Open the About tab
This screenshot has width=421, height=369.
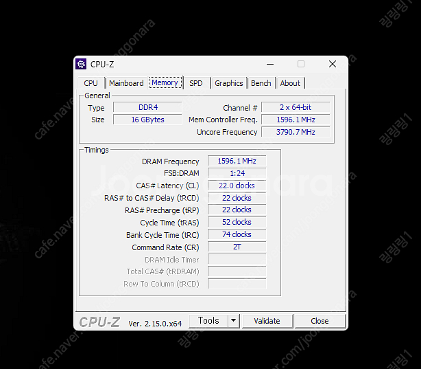click(290, 83)
